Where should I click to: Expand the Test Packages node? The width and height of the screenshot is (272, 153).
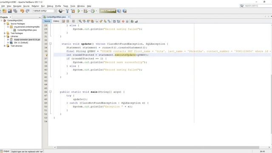5,33
